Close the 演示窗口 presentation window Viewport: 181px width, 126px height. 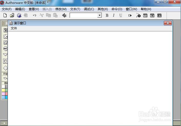click(x=168, y=23)
